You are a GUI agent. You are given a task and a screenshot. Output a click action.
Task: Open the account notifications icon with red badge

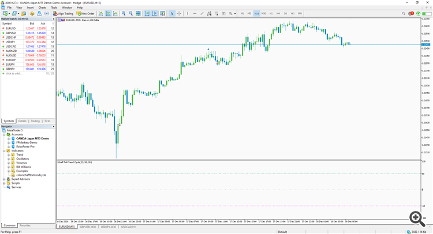point(411,13)
